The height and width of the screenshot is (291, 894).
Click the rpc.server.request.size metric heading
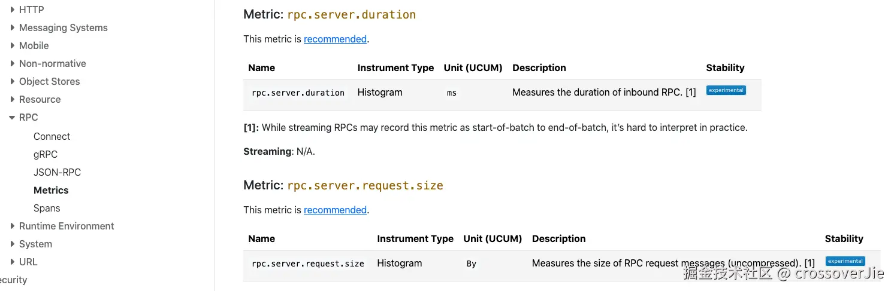pyautogui.click(x=365, y=185)
